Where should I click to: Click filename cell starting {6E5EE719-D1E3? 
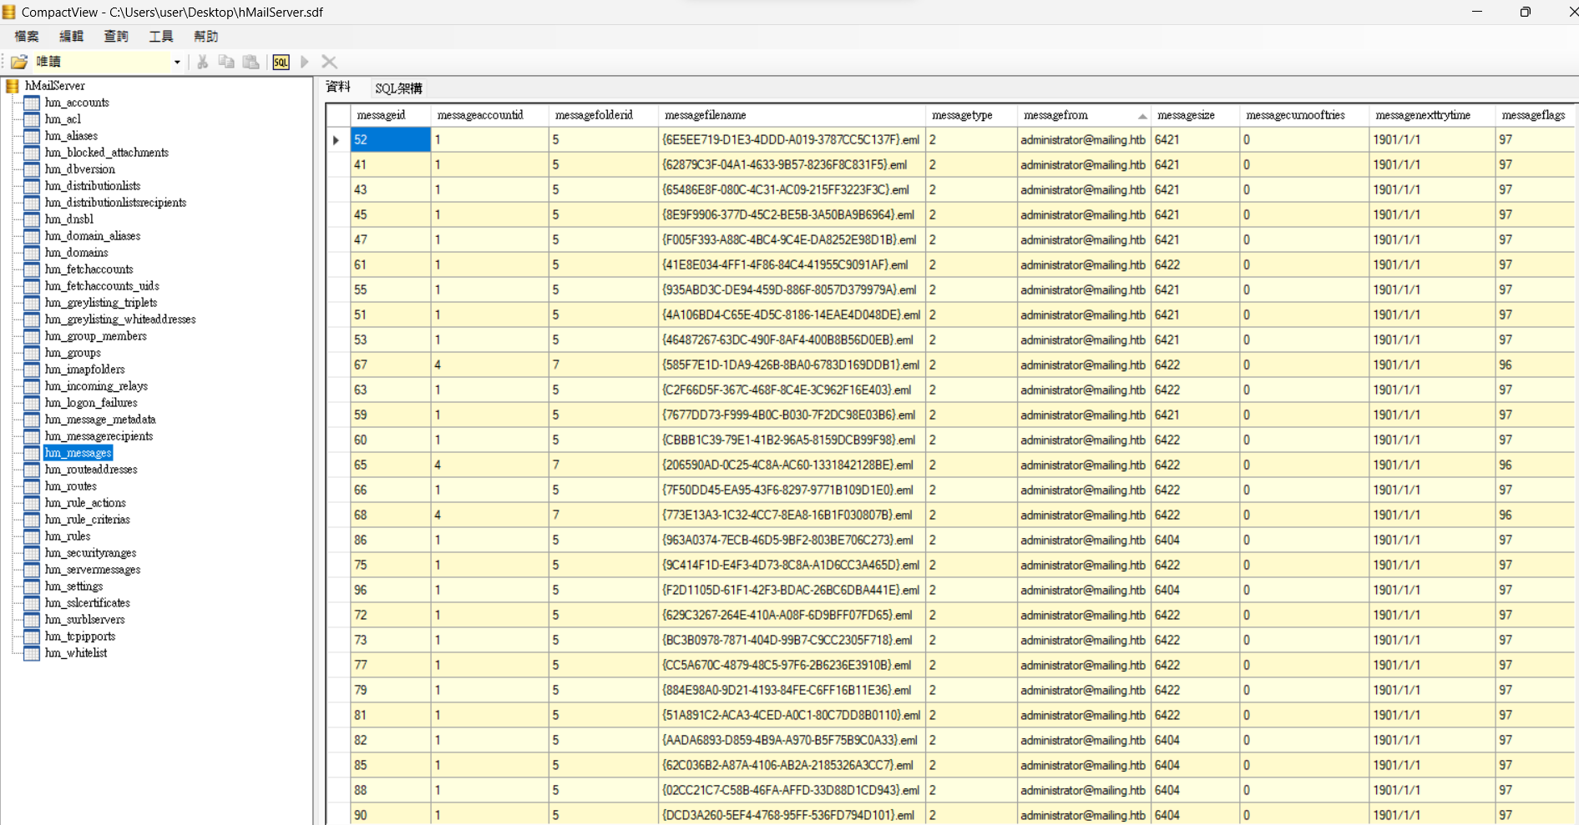(x=792, y=140)
